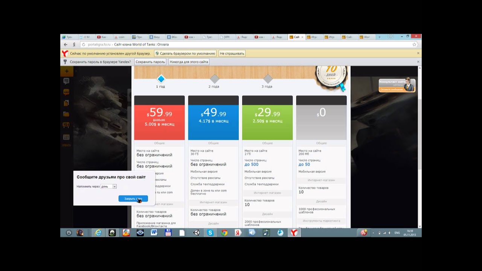Open the grid widgets icon in sidebar
Screen dimensions: 482x271
coord(66,137)
